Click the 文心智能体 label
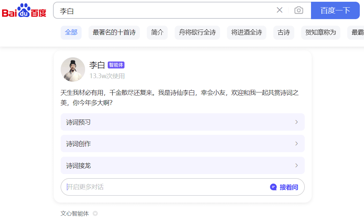This screenshot has width=364, height=221. (x=75, y=213)
